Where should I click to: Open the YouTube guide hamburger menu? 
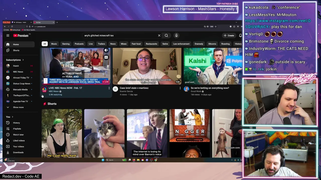pos(8,35)
